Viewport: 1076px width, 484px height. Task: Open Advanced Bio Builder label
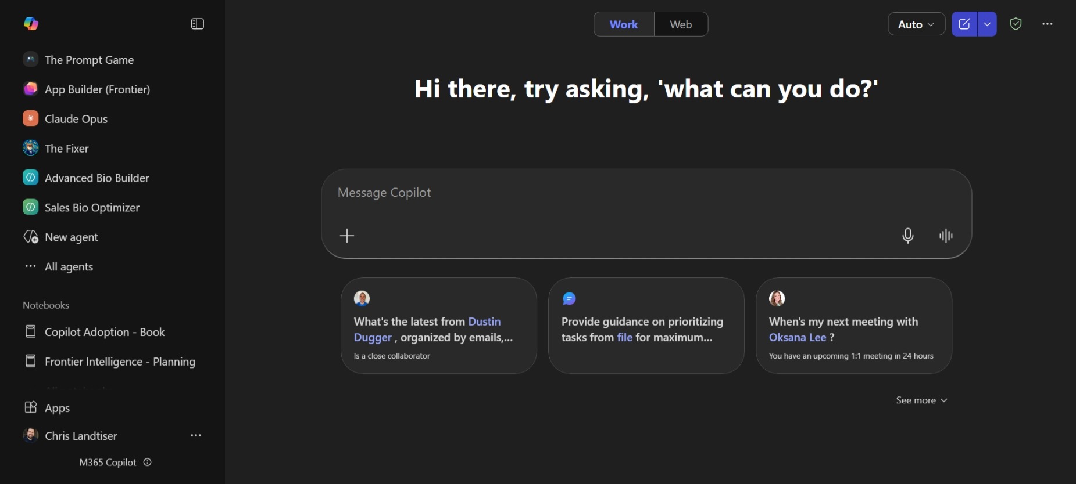pyautogui.click(x=97, y=178)
